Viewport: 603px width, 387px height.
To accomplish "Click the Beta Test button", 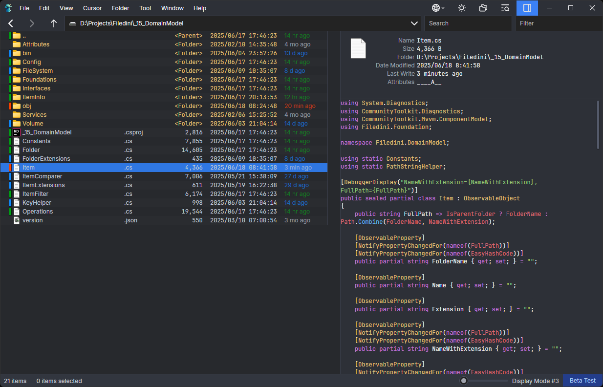I will coord(582,381).
